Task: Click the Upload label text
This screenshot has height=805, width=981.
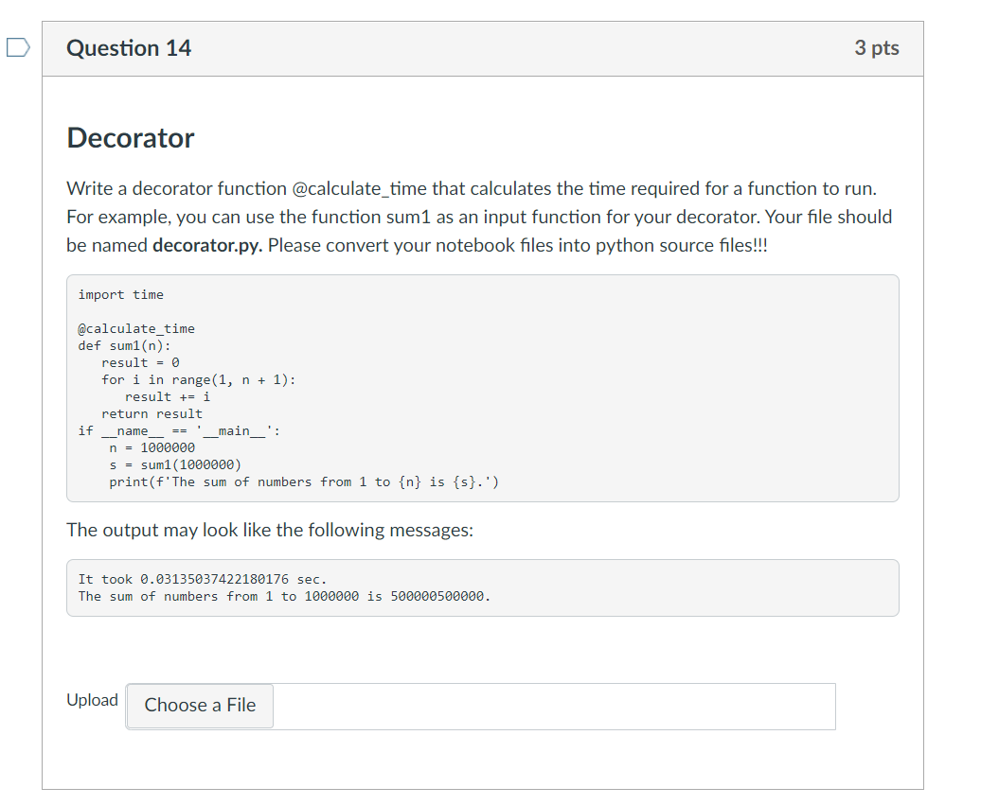Action: 92,700
